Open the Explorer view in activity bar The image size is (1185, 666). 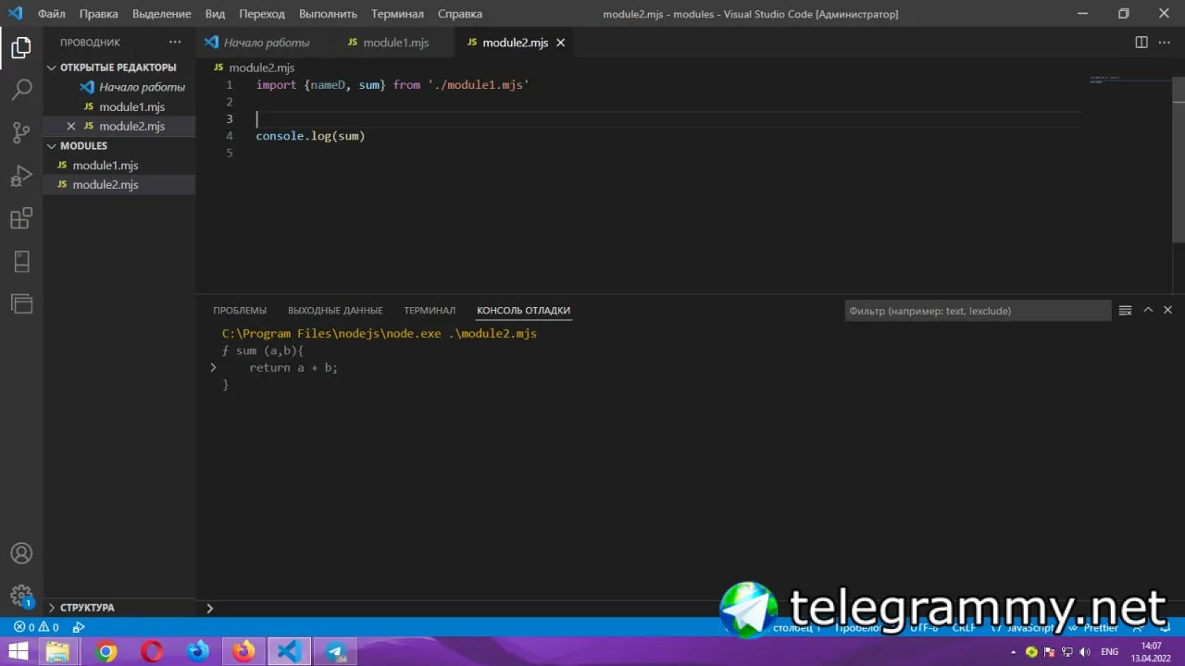click(x=21, y=48)
